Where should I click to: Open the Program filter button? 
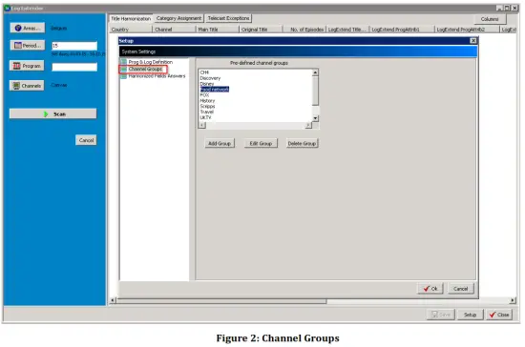pyautogui.click(x=27, y=66)
